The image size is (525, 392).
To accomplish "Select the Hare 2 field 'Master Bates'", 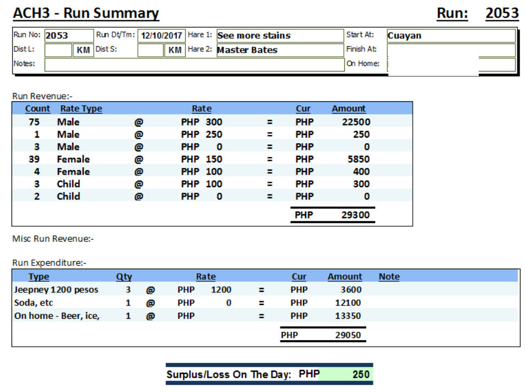I will point(279,50).
